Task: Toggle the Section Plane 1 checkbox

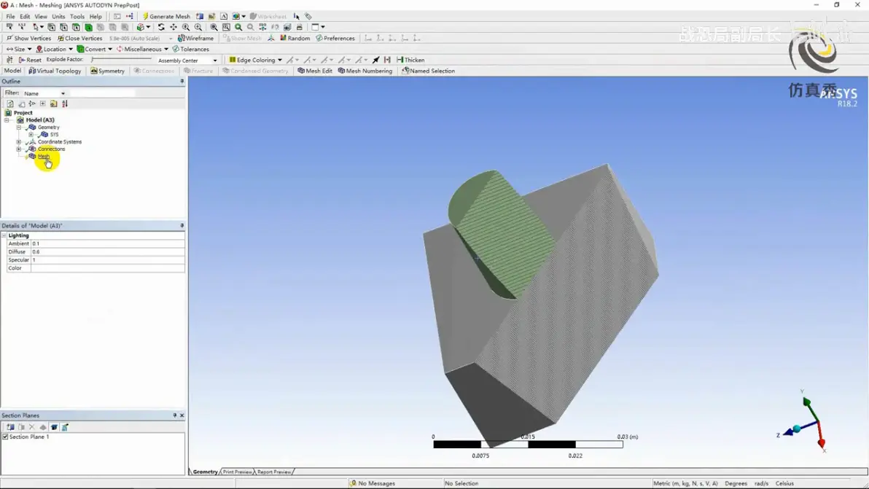Action: coord(5,437)
